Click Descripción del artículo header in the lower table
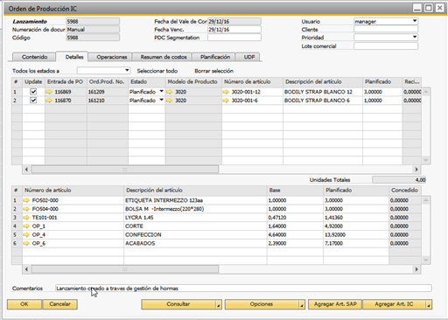The image size is (448, 320). [x=195, y=191]
